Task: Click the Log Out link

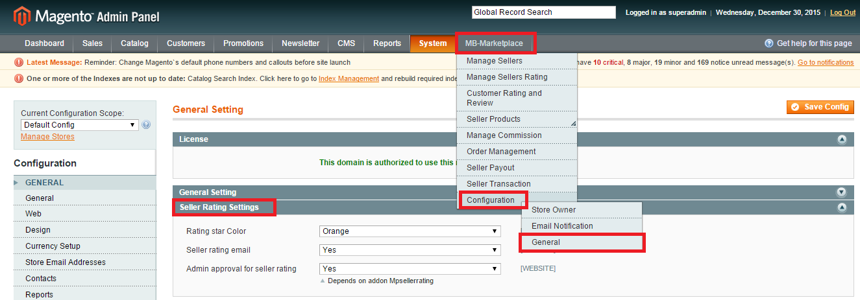Action: pos(842,12)
